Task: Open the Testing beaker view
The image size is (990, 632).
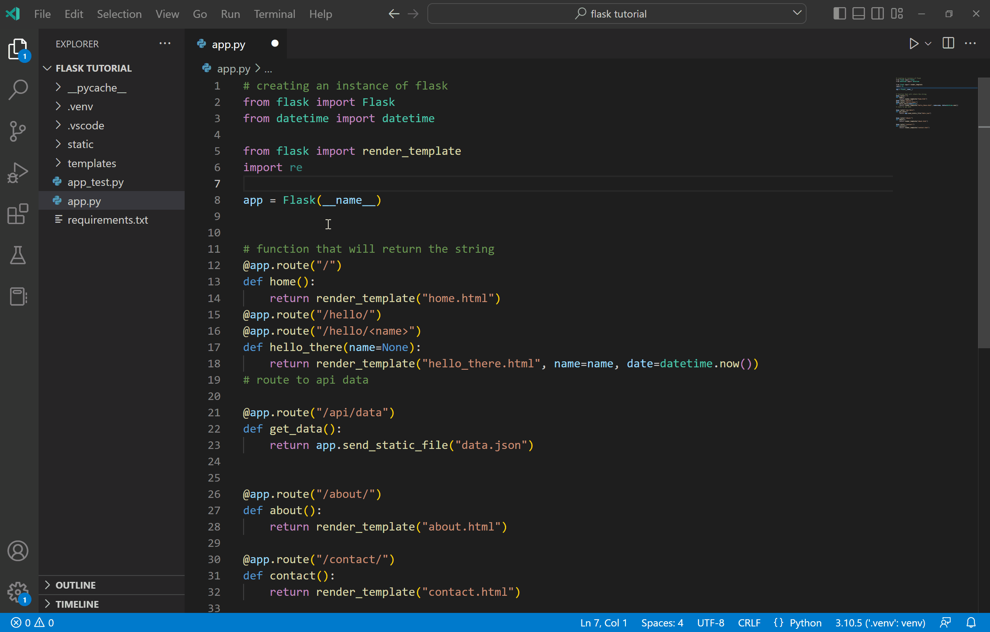Action: [x=18, y=256]
